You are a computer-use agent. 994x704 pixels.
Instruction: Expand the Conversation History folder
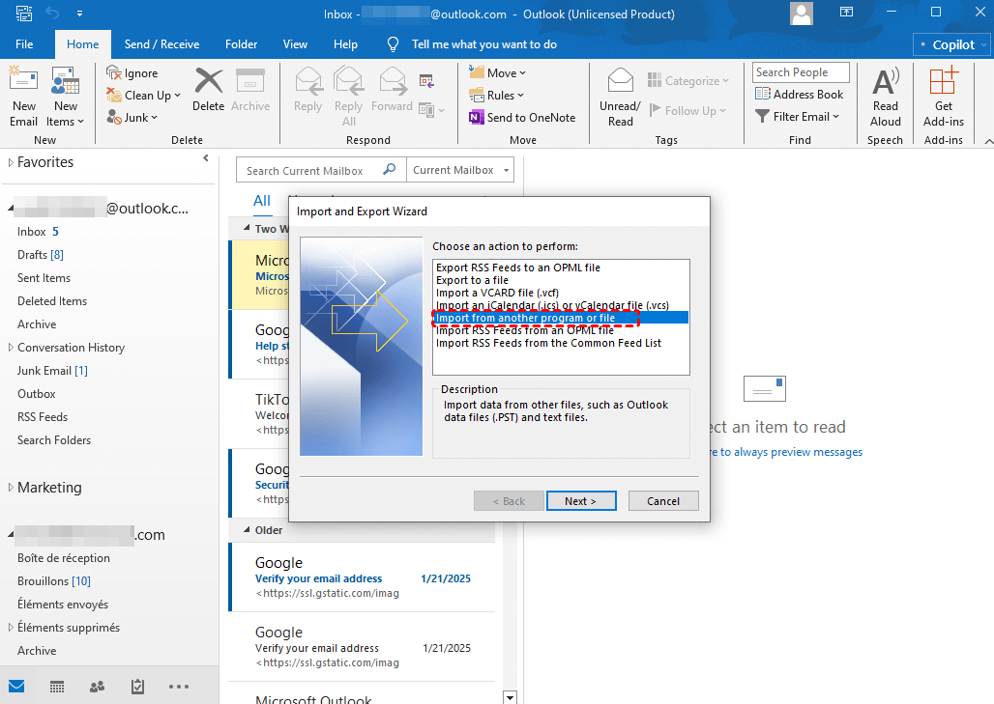point(11,348)
